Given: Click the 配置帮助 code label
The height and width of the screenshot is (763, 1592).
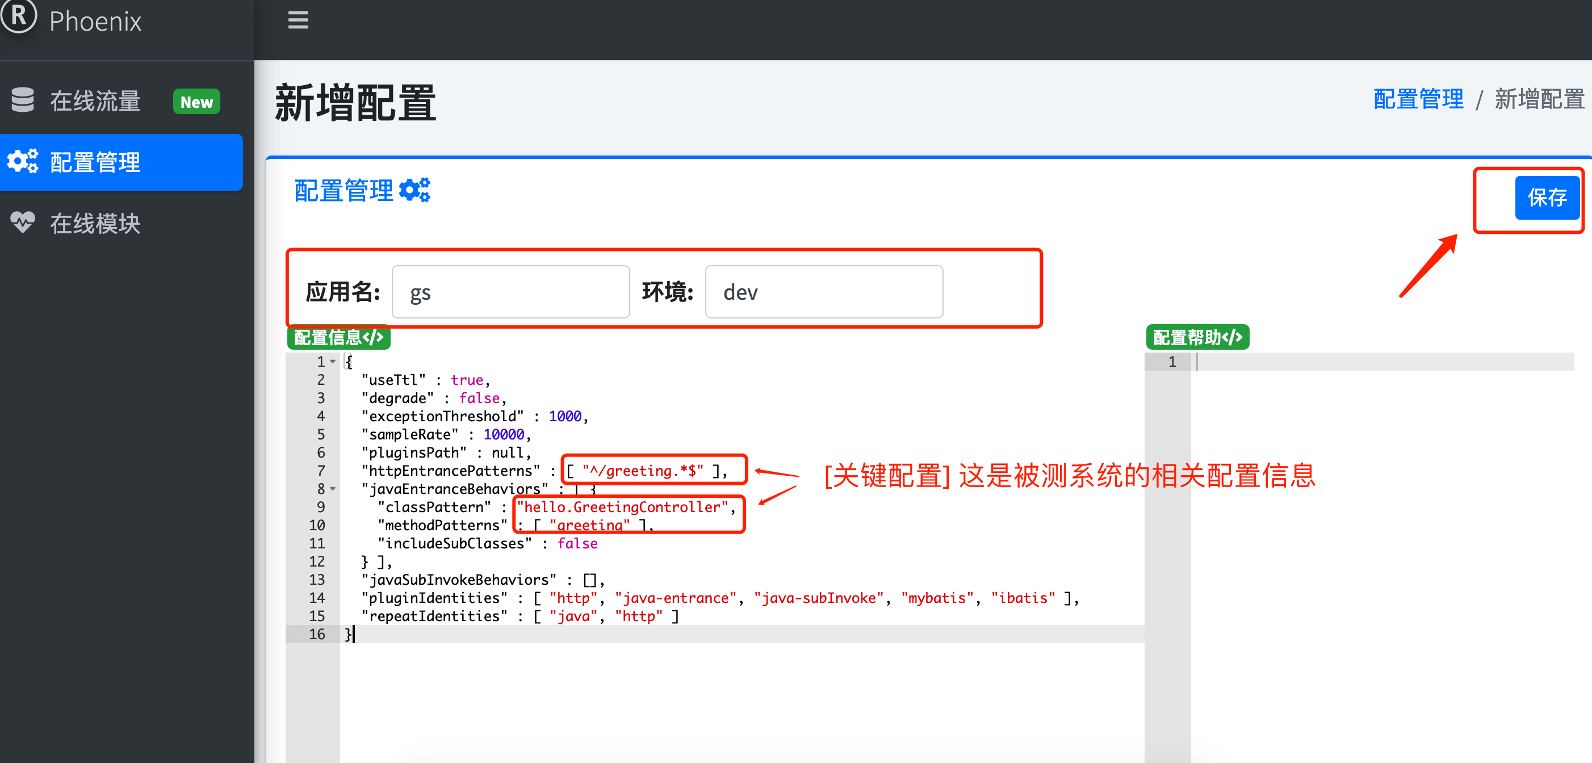Looking at the screenshot, I should pos(1197,337).
